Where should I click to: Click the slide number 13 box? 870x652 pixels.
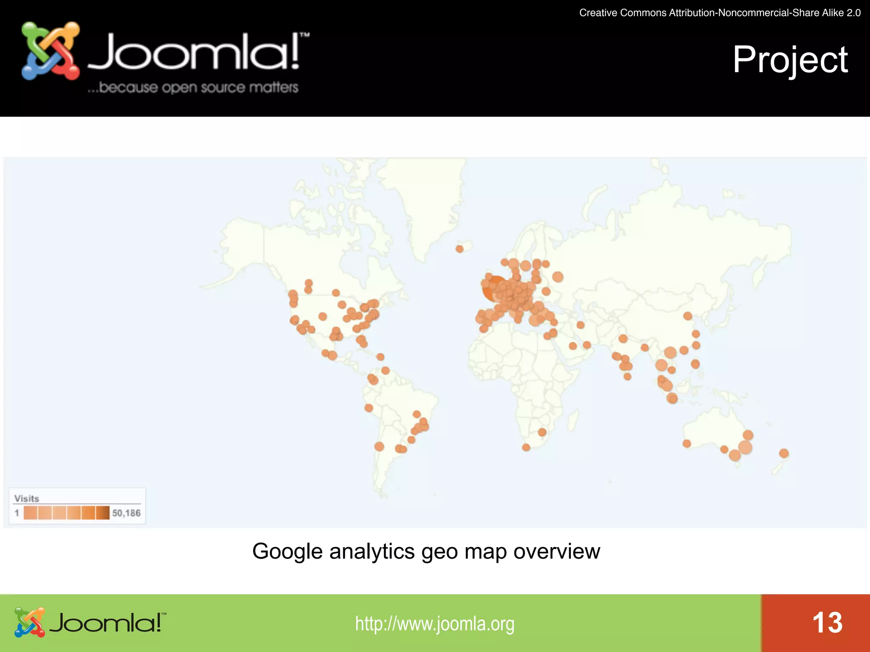pyautogui.click(x=827, y=623)
